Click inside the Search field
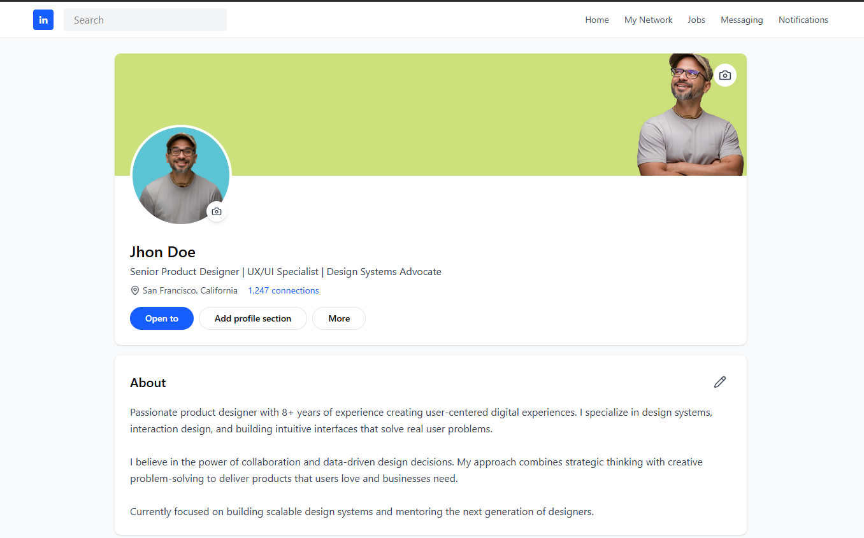This screenshot has height=538, width=864. pos(145,20)
